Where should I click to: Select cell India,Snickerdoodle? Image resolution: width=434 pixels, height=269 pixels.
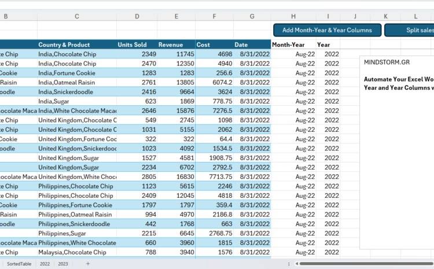tap(77, 92)
